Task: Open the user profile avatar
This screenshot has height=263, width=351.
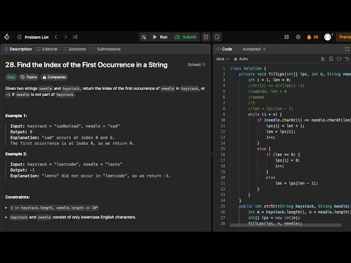Action: 328,37
